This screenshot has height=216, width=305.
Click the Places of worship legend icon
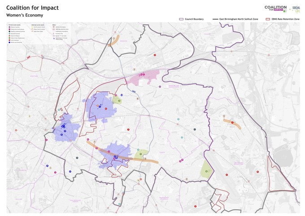tap(9, 28)
